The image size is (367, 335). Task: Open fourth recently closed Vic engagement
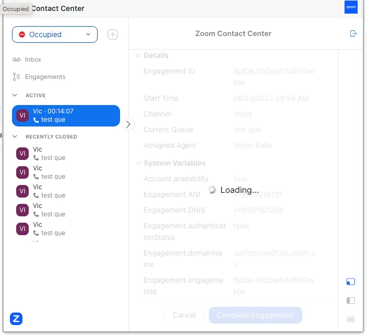66,210
